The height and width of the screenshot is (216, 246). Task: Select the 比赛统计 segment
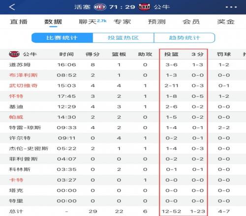(x=62, y=38)
